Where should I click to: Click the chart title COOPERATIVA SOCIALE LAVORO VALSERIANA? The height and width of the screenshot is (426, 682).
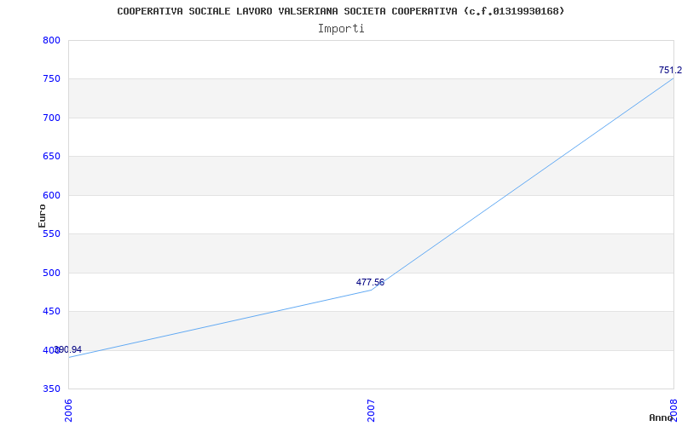(340, 11)
